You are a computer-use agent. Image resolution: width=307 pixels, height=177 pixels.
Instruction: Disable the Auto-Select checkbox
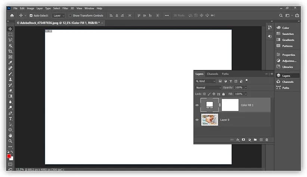coord(31,16)
